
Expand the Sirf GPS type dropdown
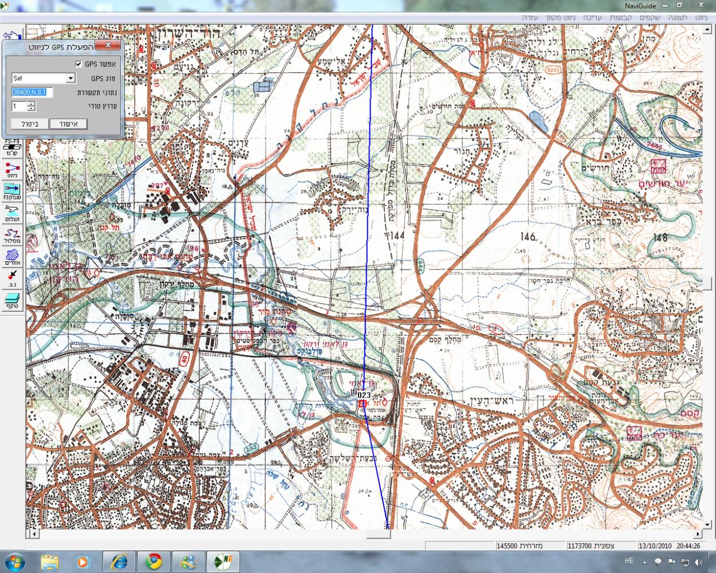click(x=71, y=79)
